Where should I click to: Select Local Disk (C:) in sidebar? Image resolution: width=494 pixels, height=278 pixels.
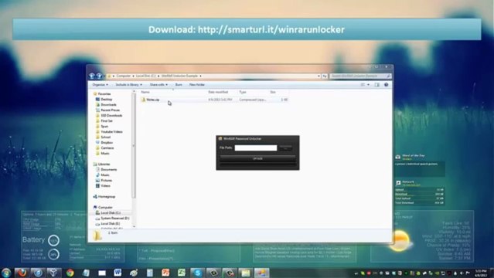point(111,213)
